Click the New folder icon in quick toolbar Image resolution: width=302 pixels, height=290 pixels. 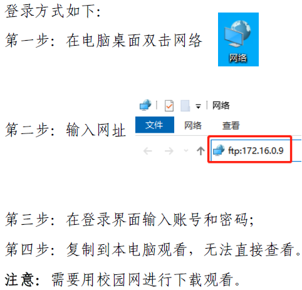[x=185, y=105]
